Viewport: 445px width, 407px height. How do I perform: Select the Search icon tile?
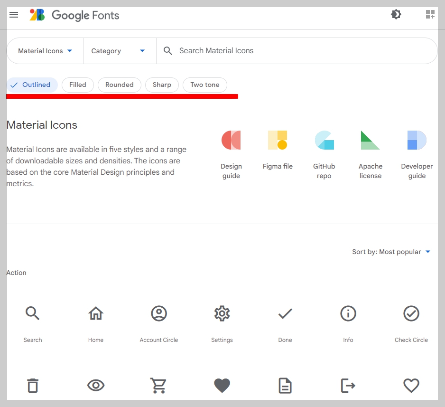[33, 324]
